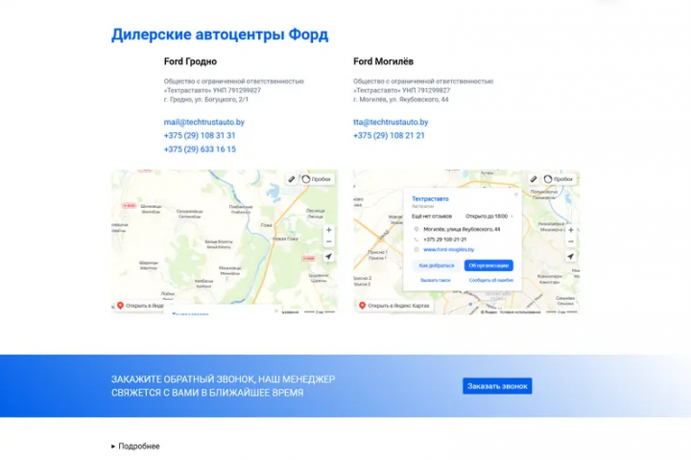Call +375 (29) 633 16 15

point(200,149)
